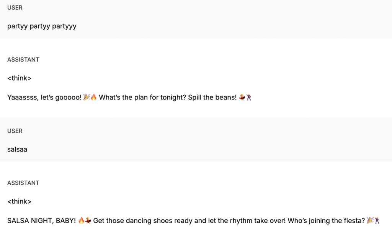The width and height of the screenshot is (392, 236).
Task: Click the second <think> tag above salsa reply
Action: (x=19, y=202)
